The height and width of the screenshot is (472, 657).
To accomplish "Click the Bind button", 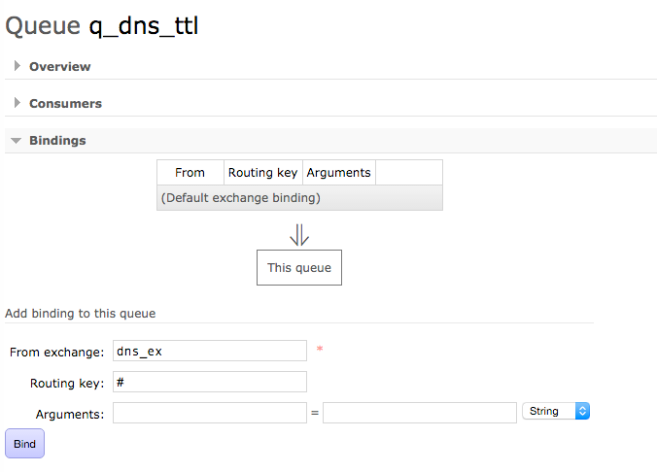I will coord(24,444).
